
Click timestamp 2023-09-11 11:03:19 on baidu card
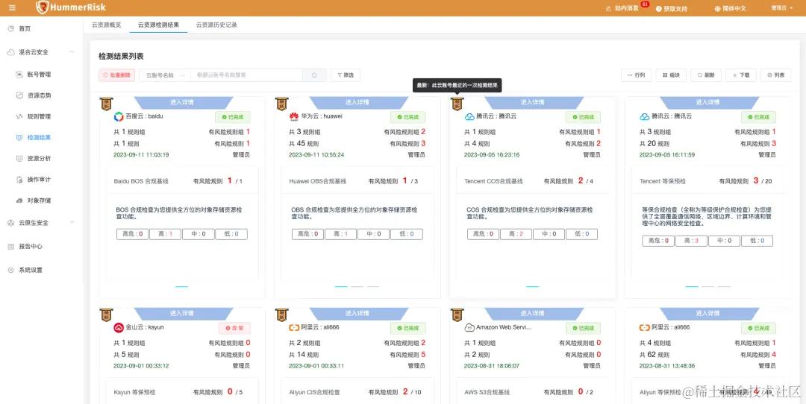141,154
